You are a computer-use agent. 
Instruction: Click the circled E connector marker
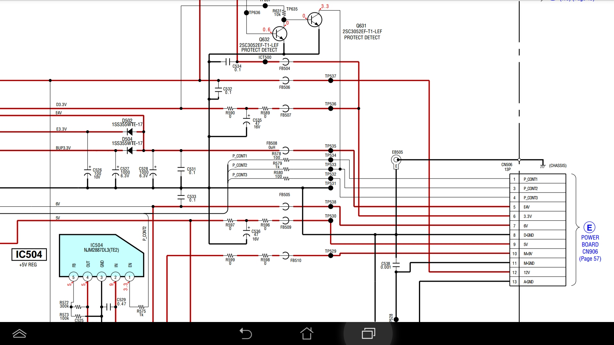pos(589,227)
